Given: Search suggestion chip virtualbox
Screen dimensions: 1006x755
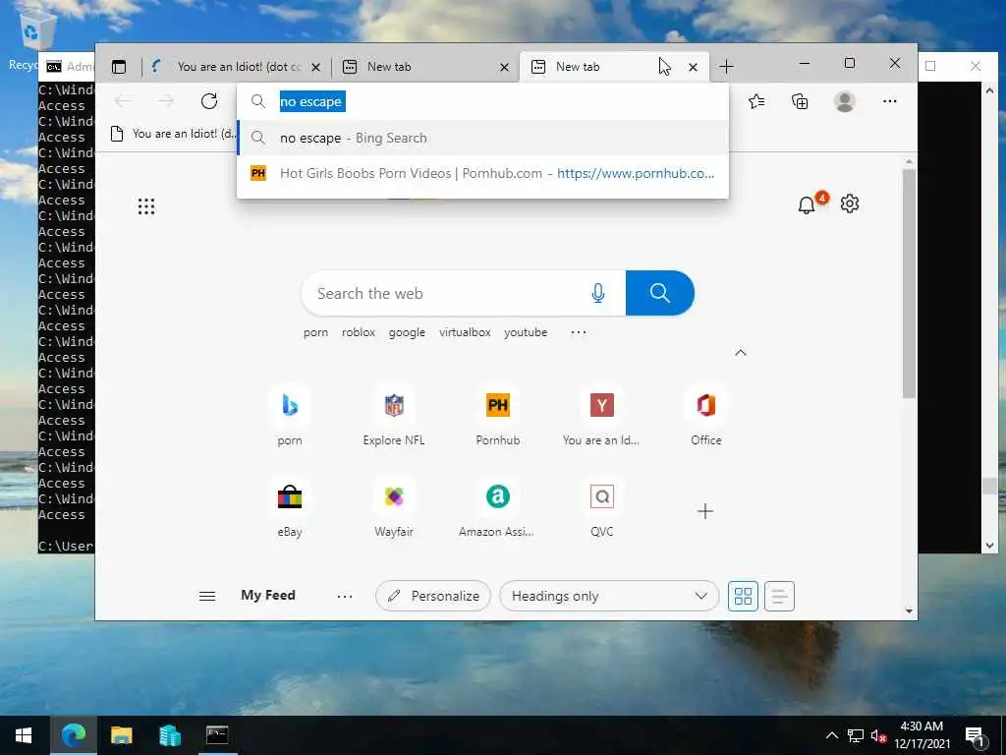Looking at the screenshot, I should [465, 332].
